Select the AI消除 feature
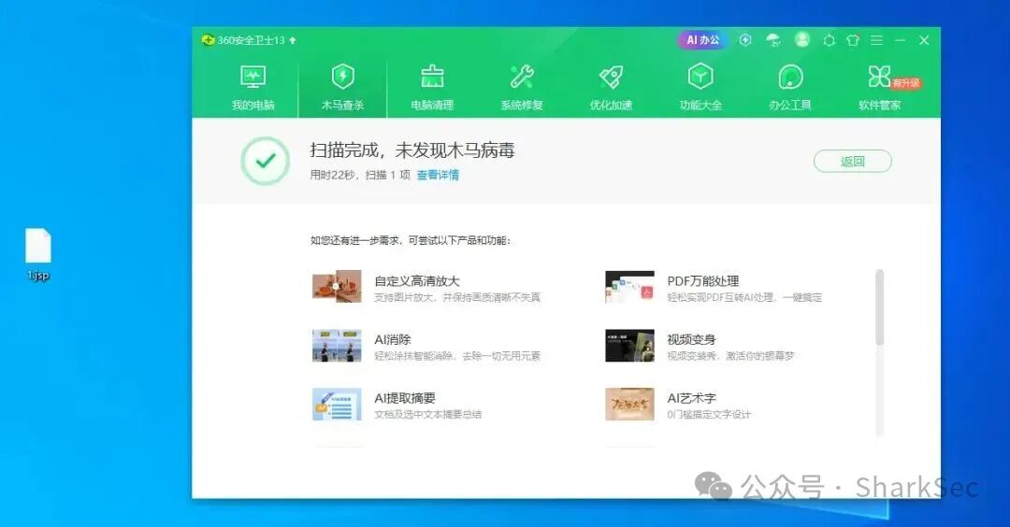This screenshot has height=527, width=1010. (x=426, y=346)
